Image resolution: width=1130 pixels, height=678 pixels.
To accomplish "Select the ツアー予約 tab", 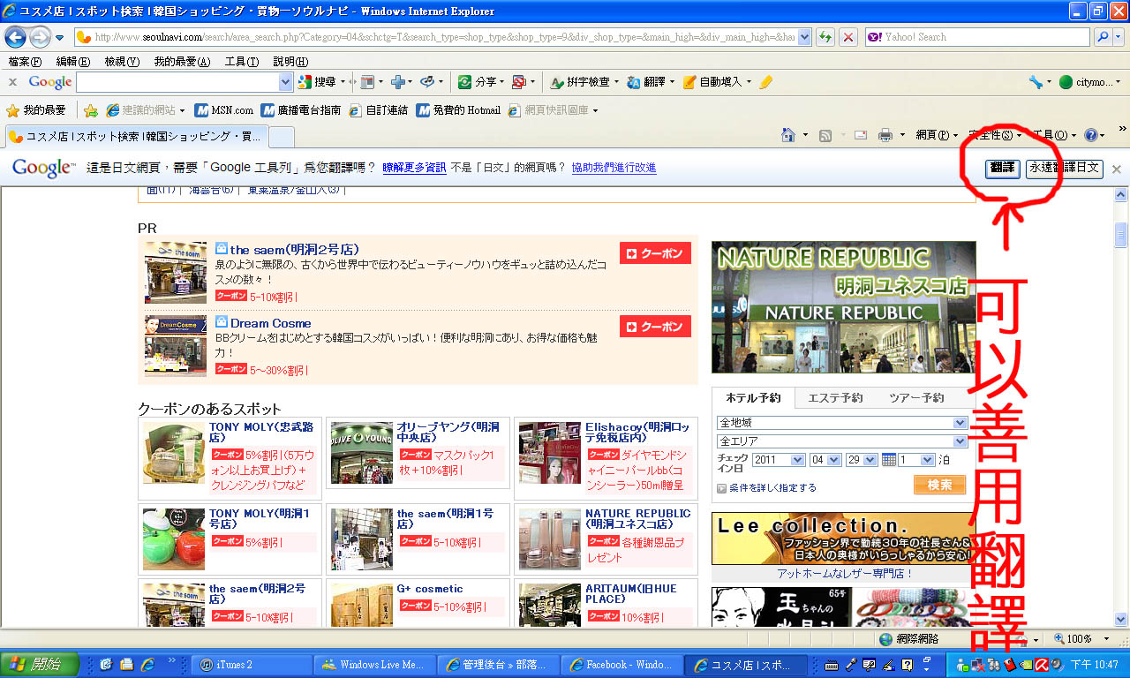I will coord(916,398).
